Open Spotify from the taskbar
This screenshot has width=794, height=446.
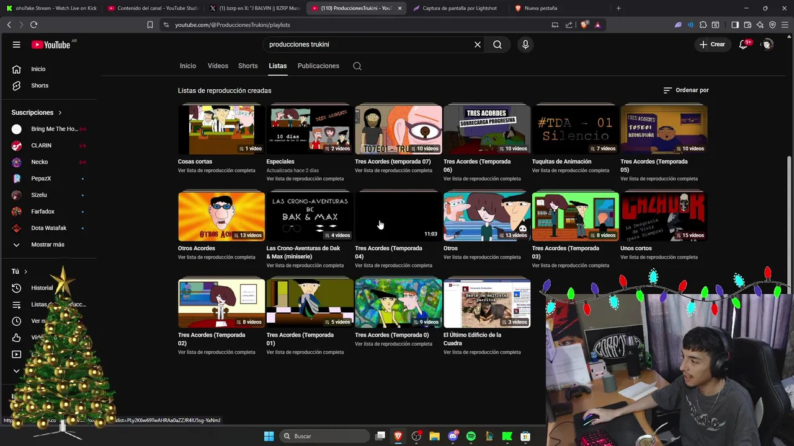pos(471,436)
